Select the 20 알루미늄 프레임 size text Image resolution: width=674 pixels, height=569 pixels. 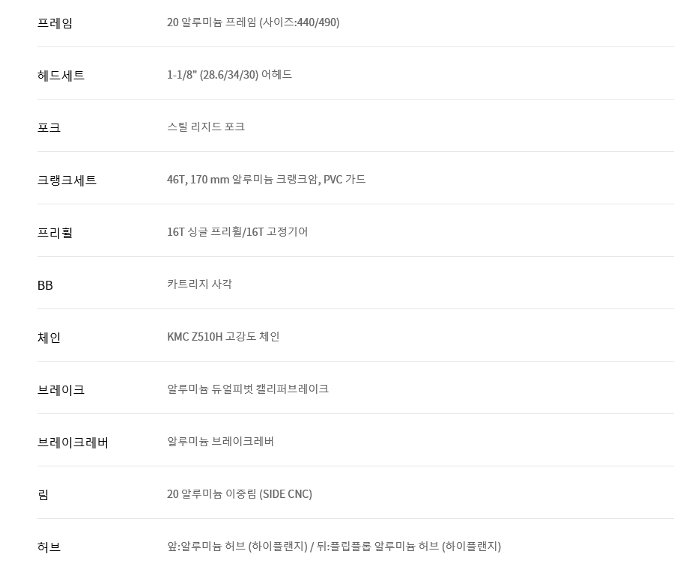(253, 22)
